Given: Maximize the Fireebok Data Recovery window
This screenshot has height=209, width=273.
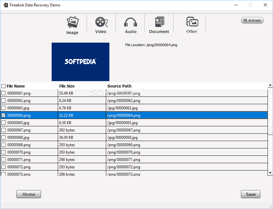Looking at the screenshot, I should (x=251, y=5).
